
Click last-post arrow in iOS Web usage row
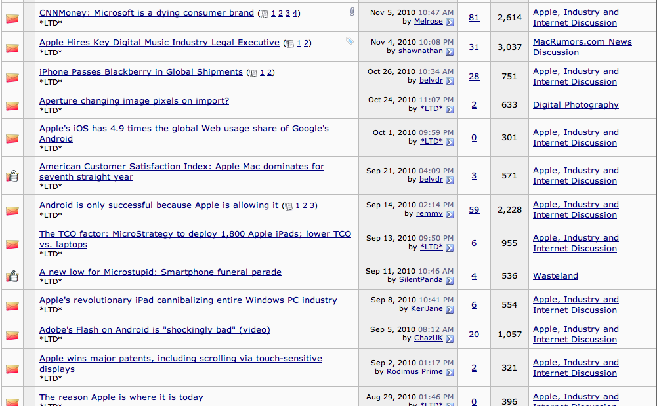pos(450,142)
